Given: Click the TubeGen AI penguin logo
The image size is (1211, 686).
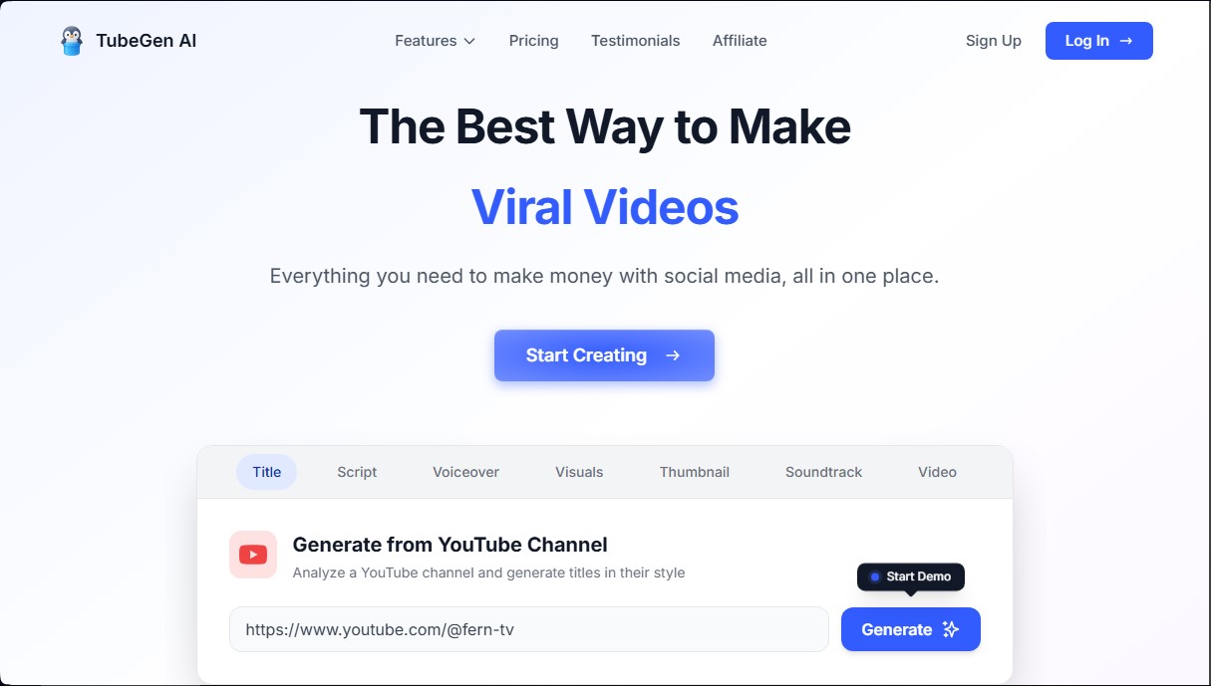Looking at the screenshot, I should click(72, 41).
